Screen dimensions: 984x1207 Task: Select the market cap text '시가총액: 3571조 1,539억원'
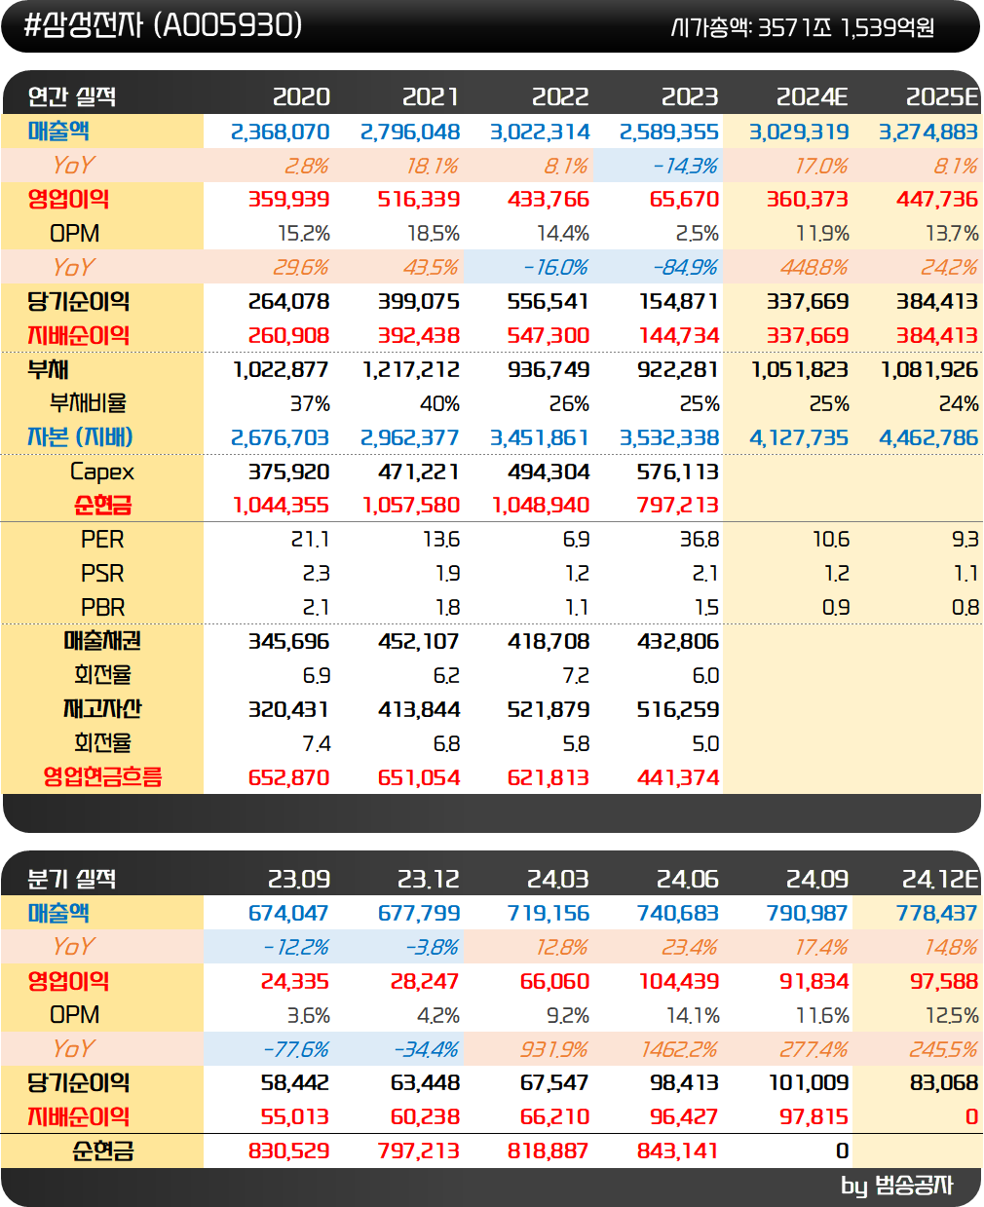[x=803, y=27]
